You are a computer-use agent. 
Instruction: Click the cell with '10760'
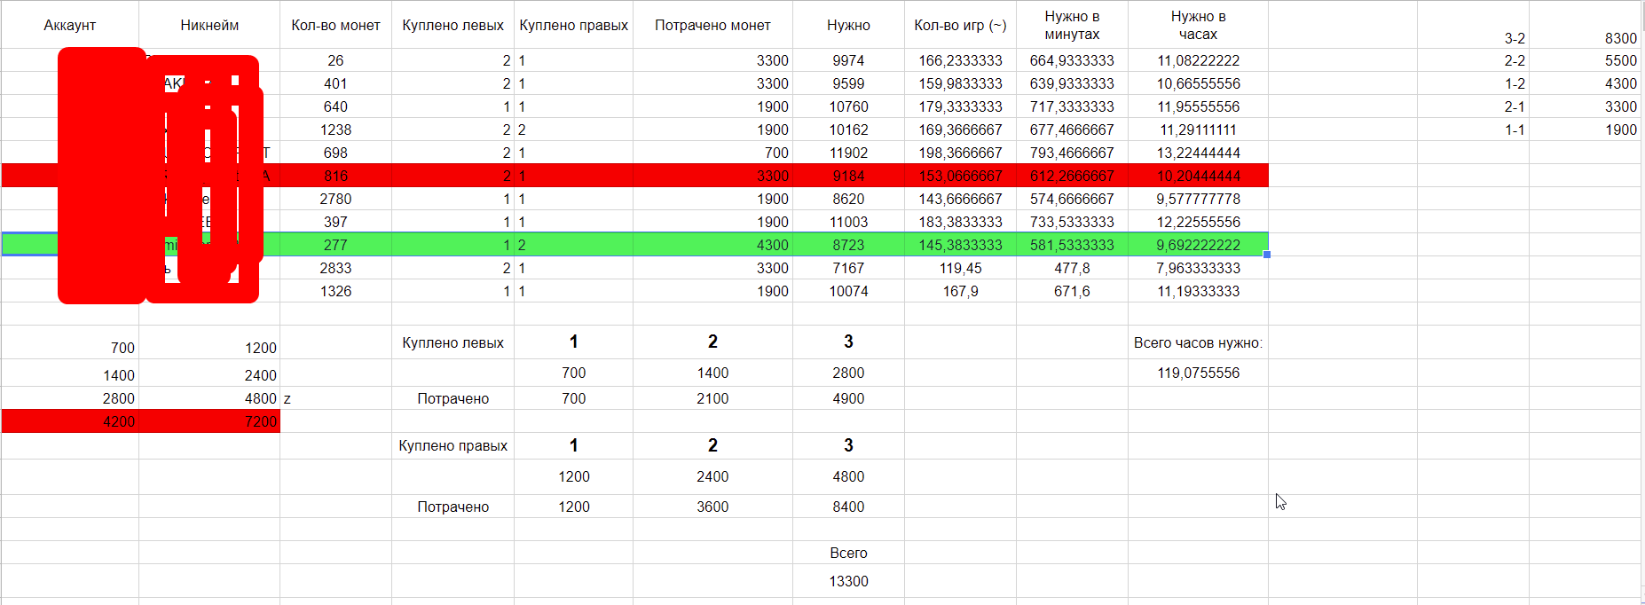(x=848, y=106)
